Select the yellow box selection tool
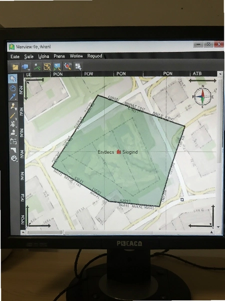The height and width of the screenshot is (301, 225). coord(47,67)
